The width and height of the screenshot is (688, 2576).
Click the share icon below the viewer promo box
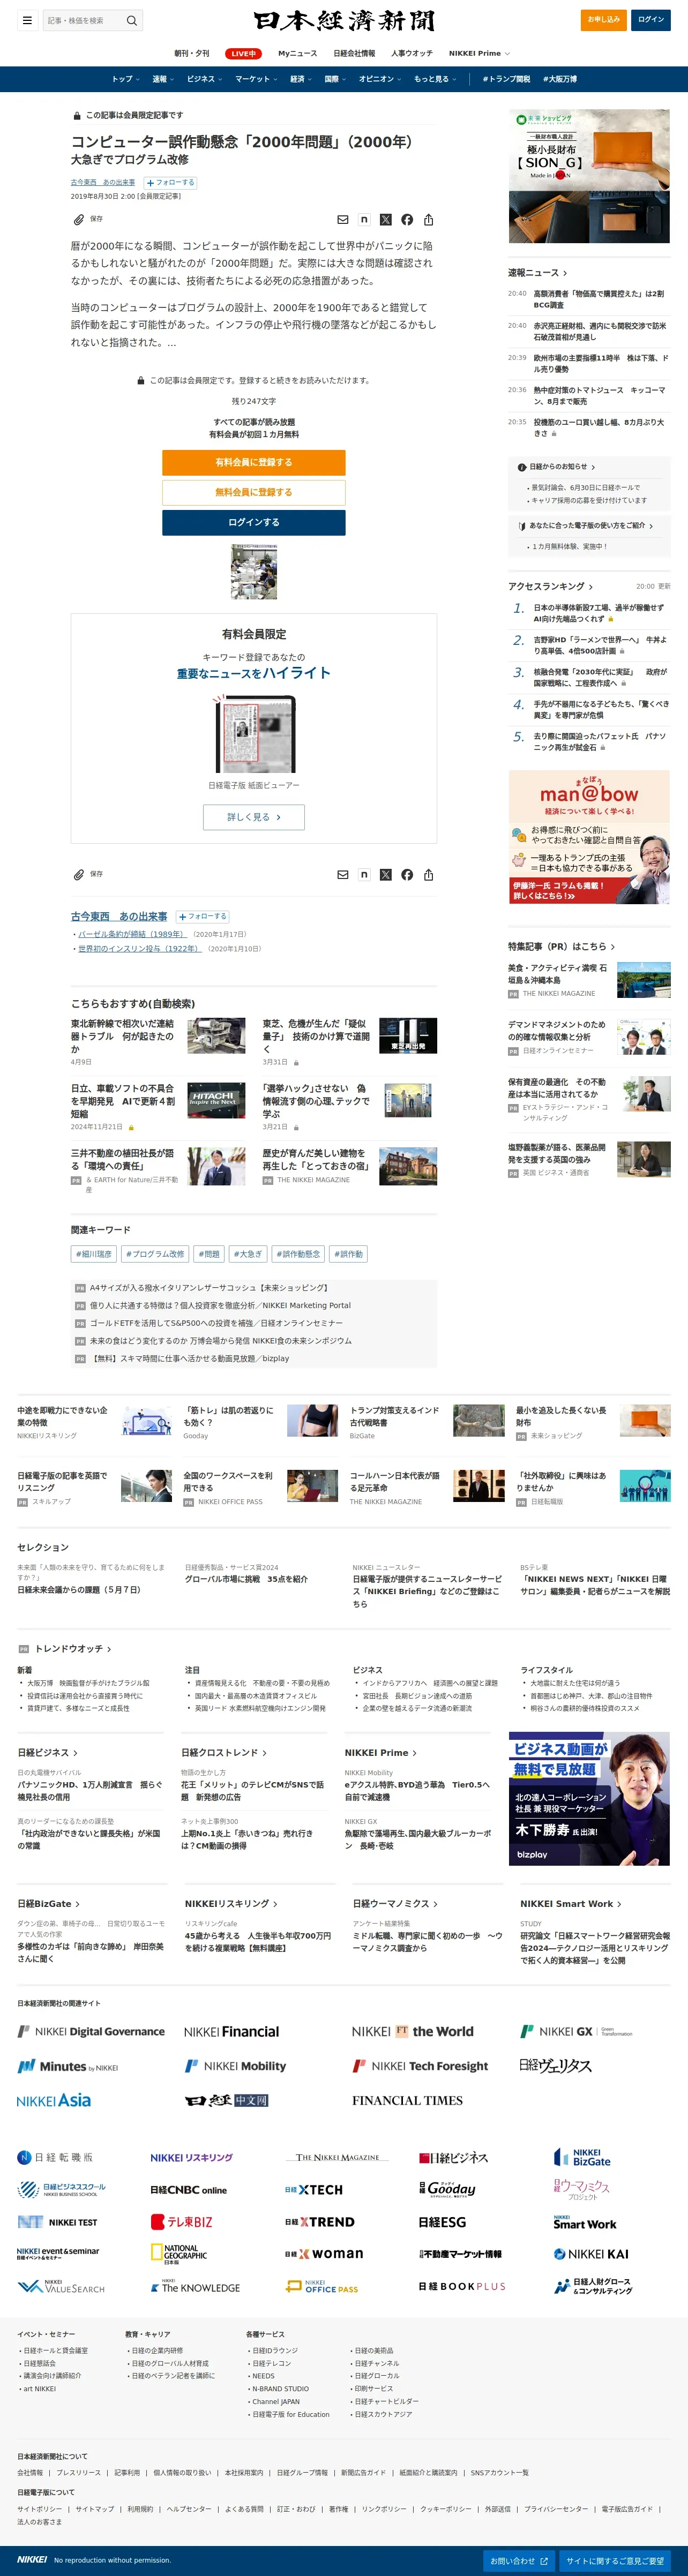(428, 875)
